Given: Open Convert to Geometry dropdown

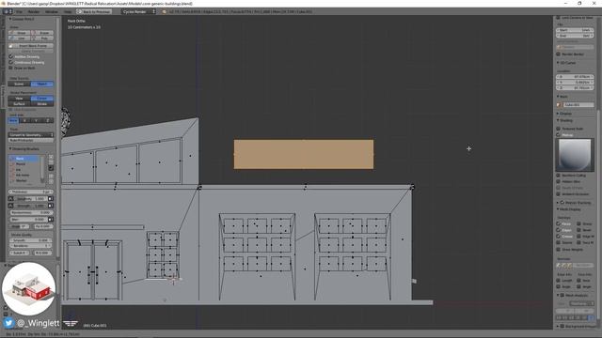Looking at the screenshot, I should [x=31, y=135].
